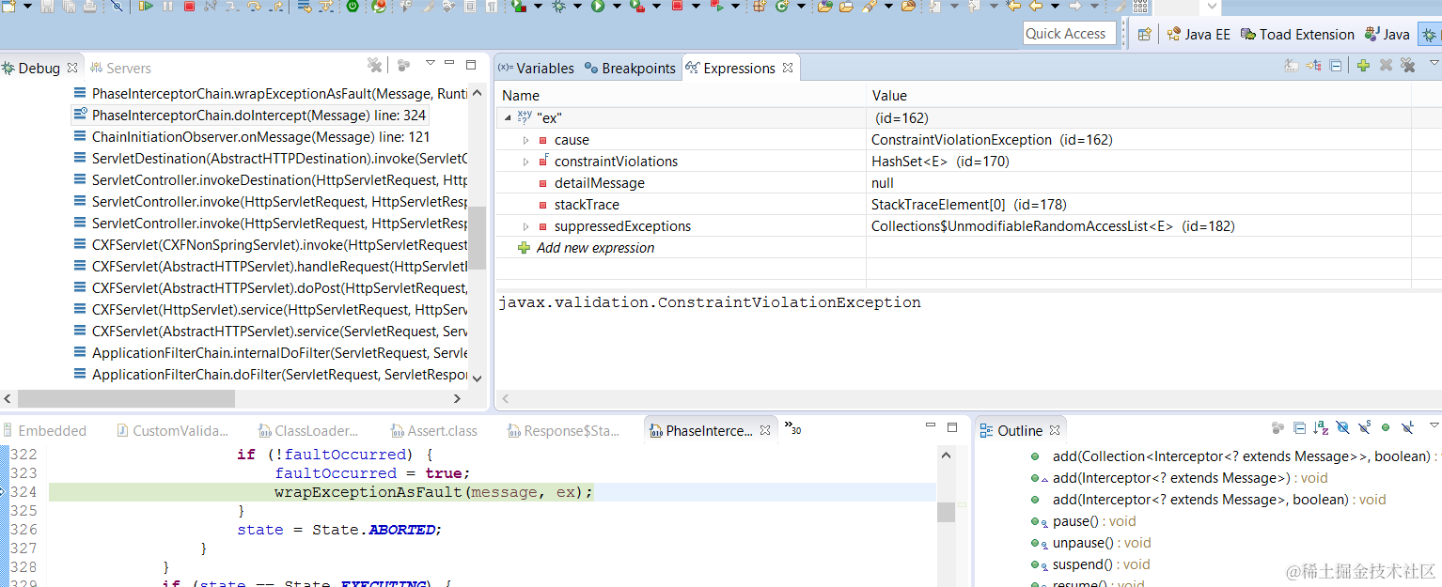Expand the constraintViolations field
The width and height of the screenshot is (1442, 587).
(x=526, y=162)
